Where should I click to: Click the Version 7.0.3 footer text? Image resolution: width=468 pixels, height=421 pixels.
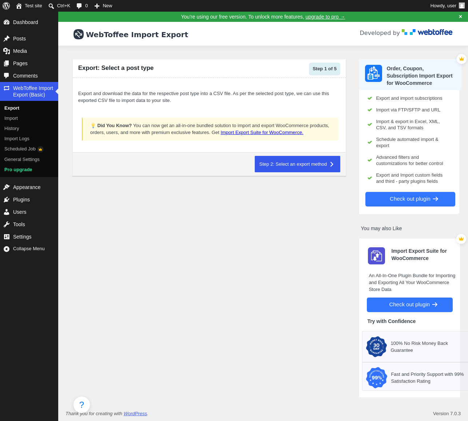pos(447,414)
